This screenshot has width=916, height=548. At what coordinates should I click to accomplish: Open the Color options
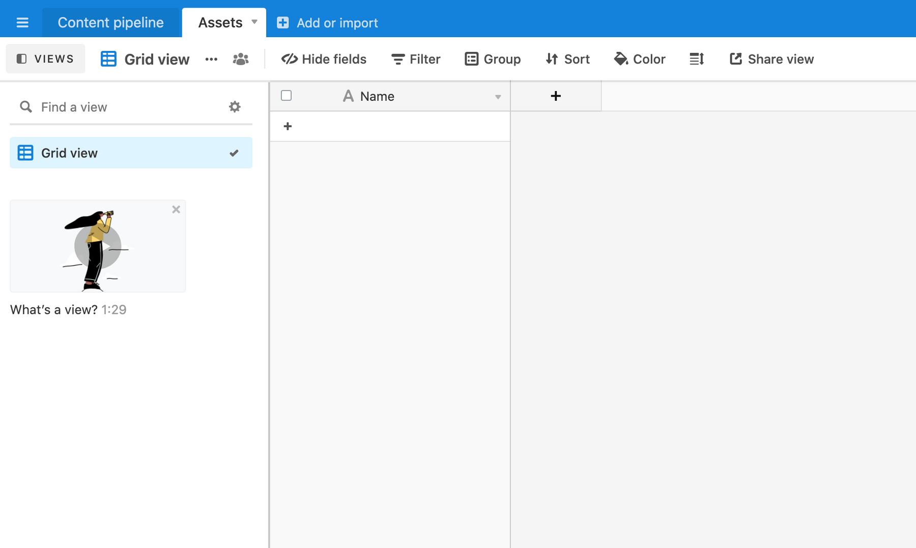point(640,60)
